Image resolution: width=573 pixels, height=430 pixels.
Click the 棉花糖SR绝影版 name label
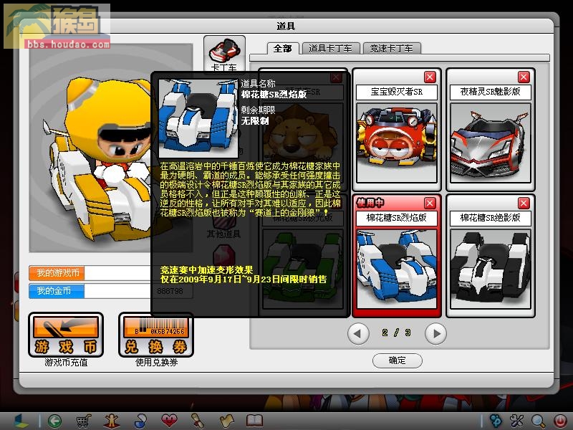(491, 218)
